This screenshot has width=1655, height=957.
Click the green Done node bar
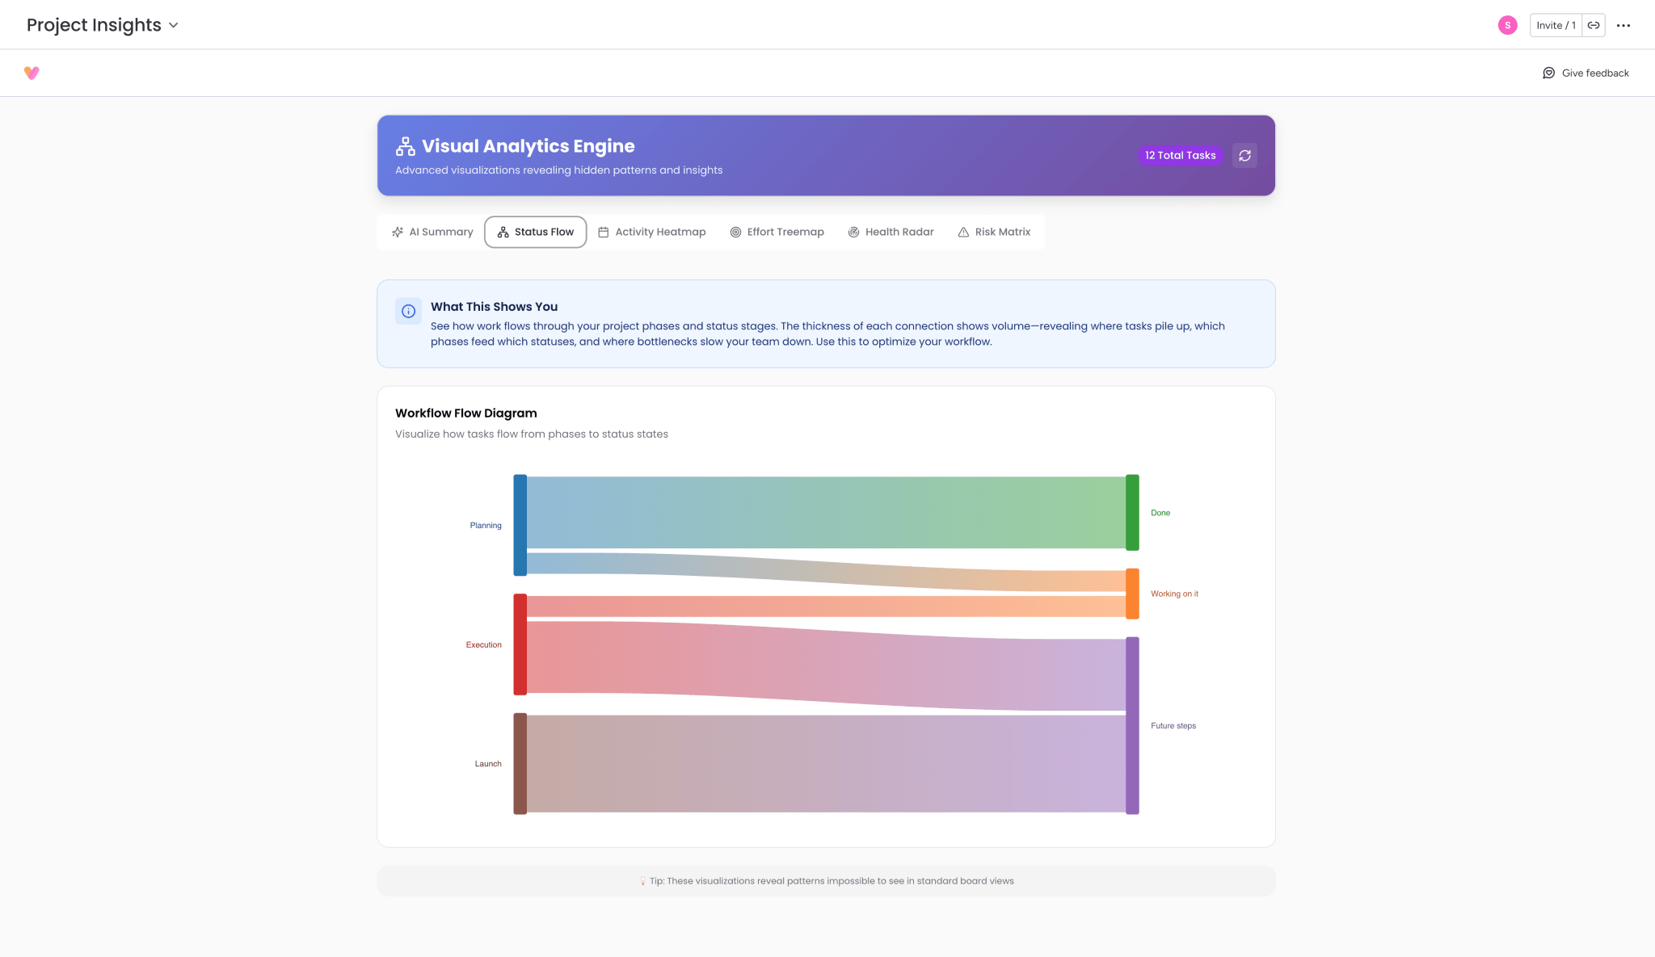(1132, 512)
